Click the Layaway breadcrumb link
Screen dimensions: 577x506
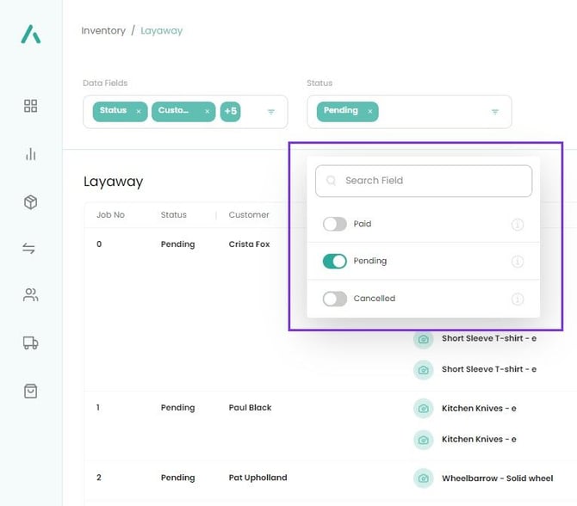(x=162, y=31)
